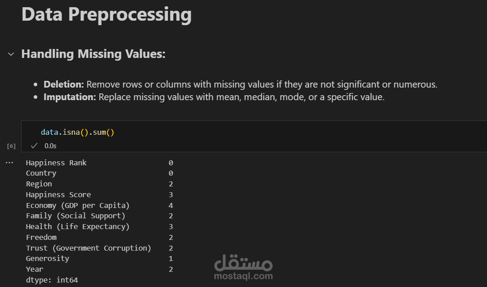Viewport: 487px width, 287px height.
Task: Open the cell output actions ellipsis
Action: pos(10,163)
